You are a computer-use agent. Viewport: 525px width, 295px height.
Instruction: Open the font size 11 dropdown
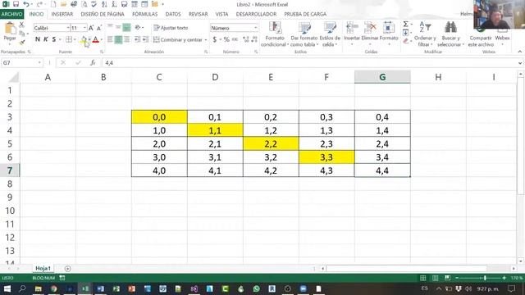84,28
